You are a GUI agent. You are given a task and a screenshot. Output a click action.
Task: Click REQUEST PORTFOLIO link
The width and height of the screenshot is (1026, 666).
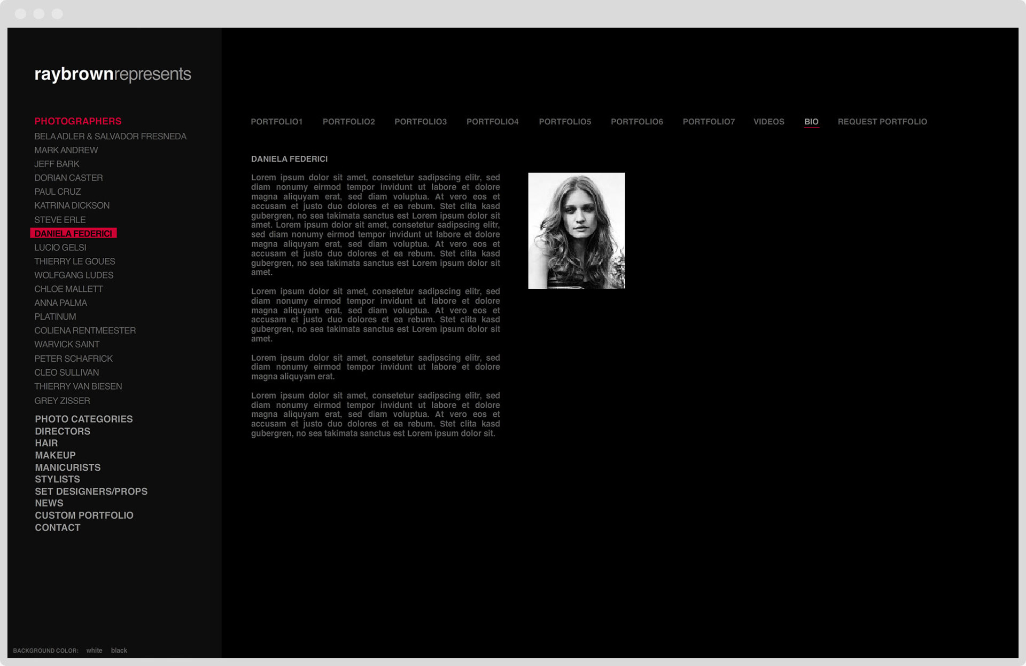click(x=882, y=122)
